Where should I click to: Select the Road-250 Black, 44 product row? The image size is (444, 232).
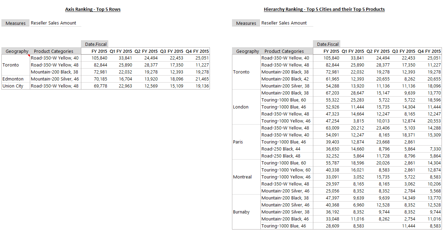[337, 149]
